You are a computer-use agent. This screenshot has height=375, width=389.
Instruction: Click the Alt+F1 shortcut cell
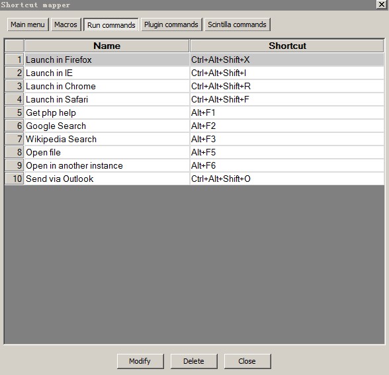(x=287, y=112)
